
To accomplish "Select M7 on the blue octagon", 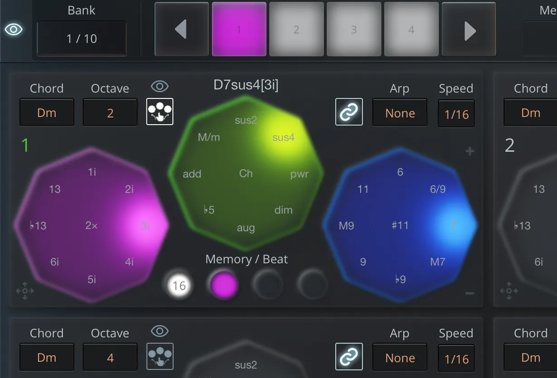I will click(438, 261).
